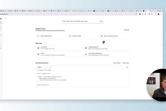Open the browser profile avatar

(159, 14)
